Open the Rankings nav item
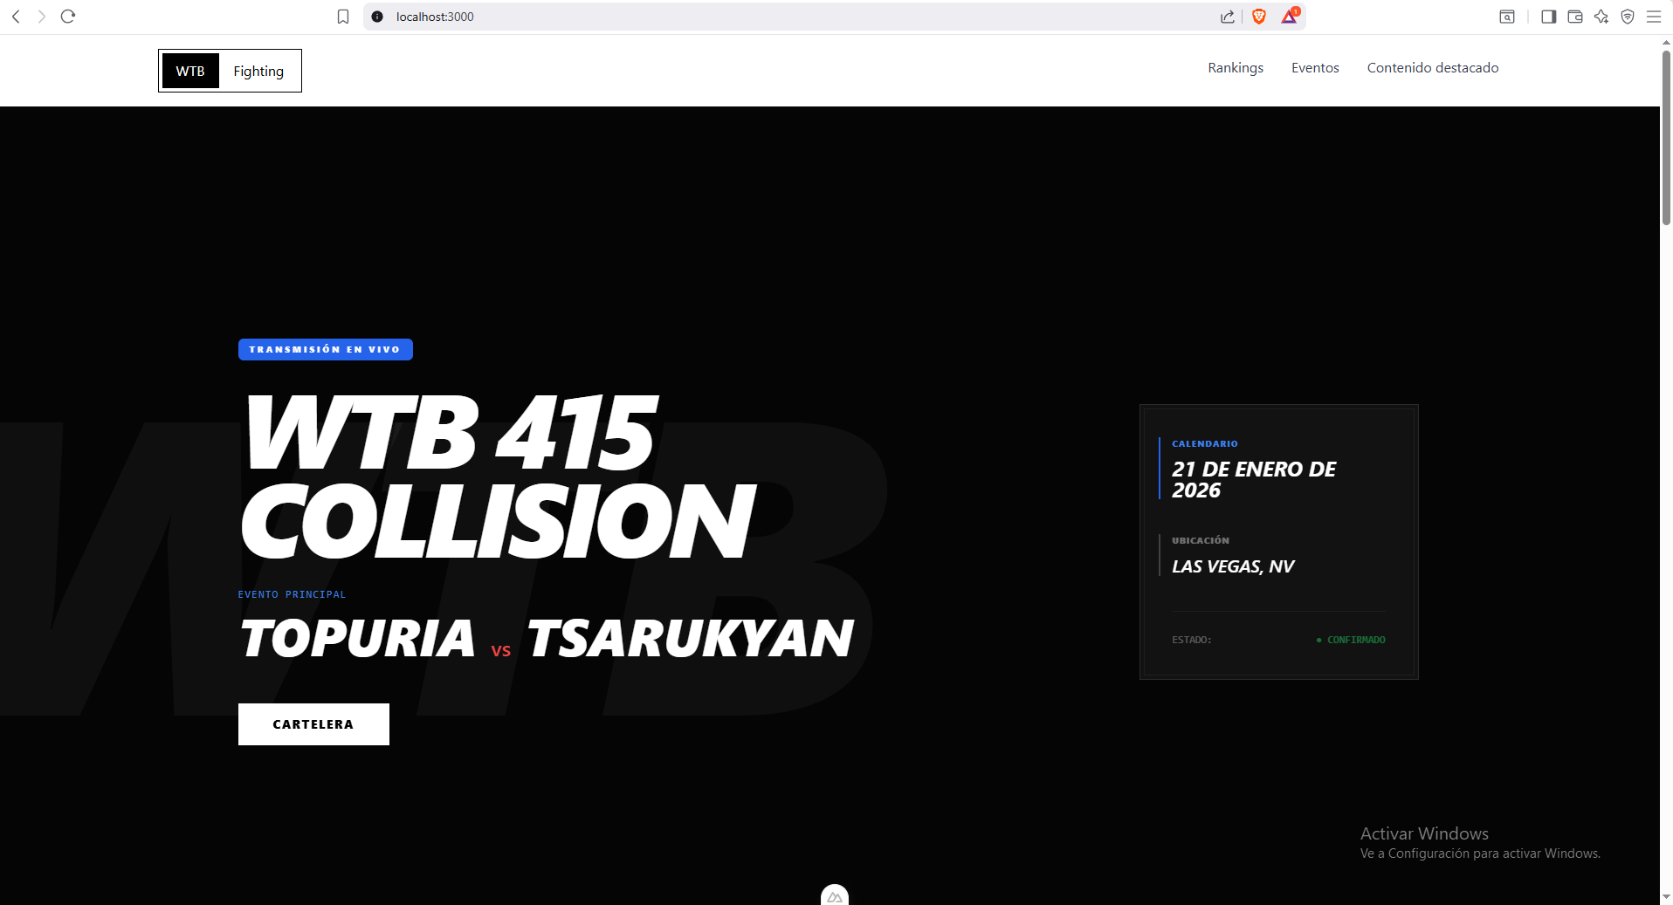 coord(1236,68)
